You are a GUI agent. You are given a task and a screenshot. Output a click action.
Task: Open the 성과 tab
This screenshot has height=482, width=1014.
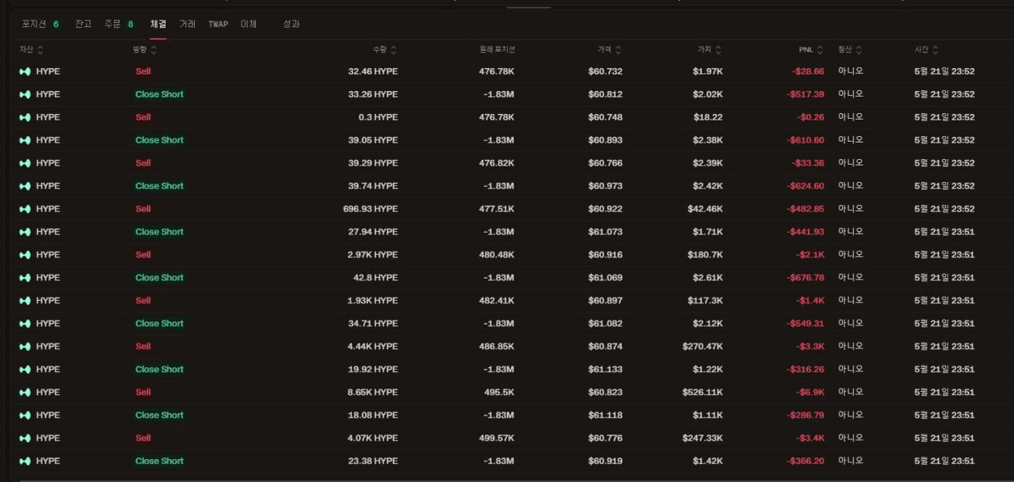point(292,25)
